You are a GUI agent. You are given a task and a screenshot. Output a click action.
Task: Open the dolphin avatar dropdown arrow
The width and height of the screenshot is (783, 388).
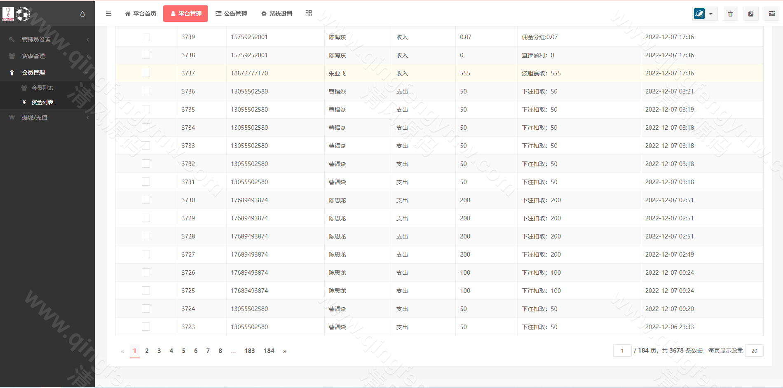710,14
